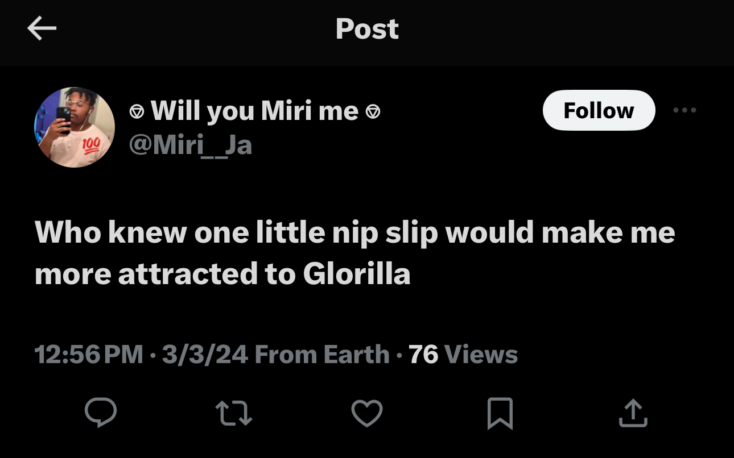Open reply composer via speech bubble
Image resolution: width=734 pixels, height=458 pixels.
(101, 414)
